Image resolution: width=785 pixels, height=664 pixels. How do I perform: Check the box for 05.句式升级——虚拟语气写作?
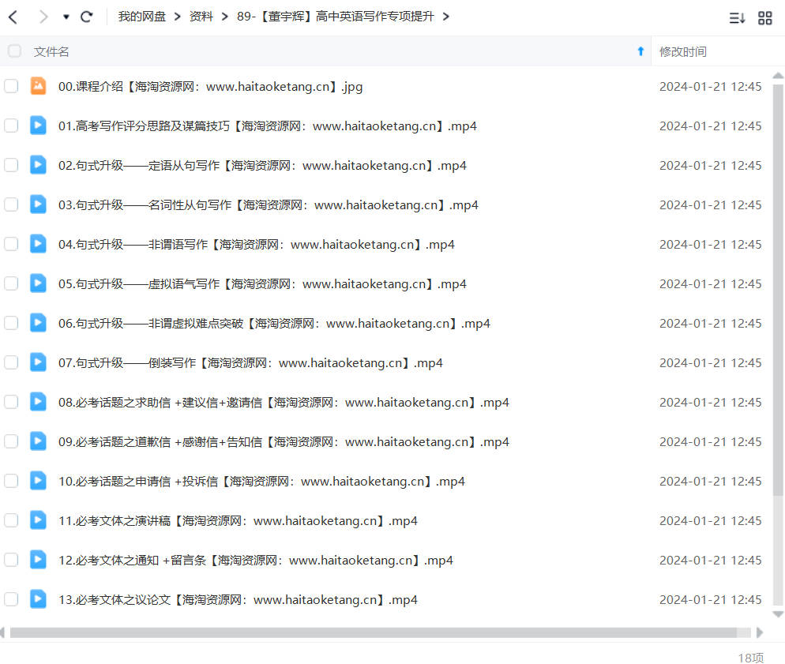tap(11, 283)
